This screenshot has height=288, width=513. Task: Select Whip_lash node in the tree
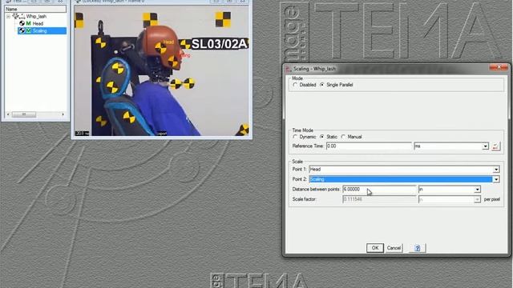(x=36, y=16)
